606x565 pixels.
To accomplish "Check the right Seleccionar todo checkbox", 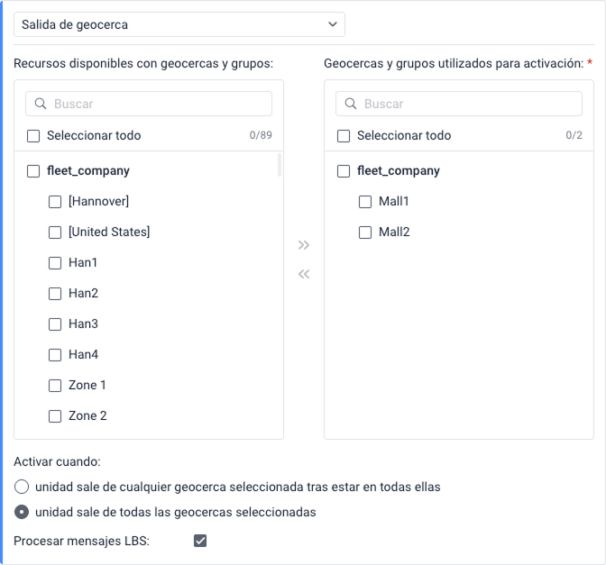I will (x=344, y=136).
